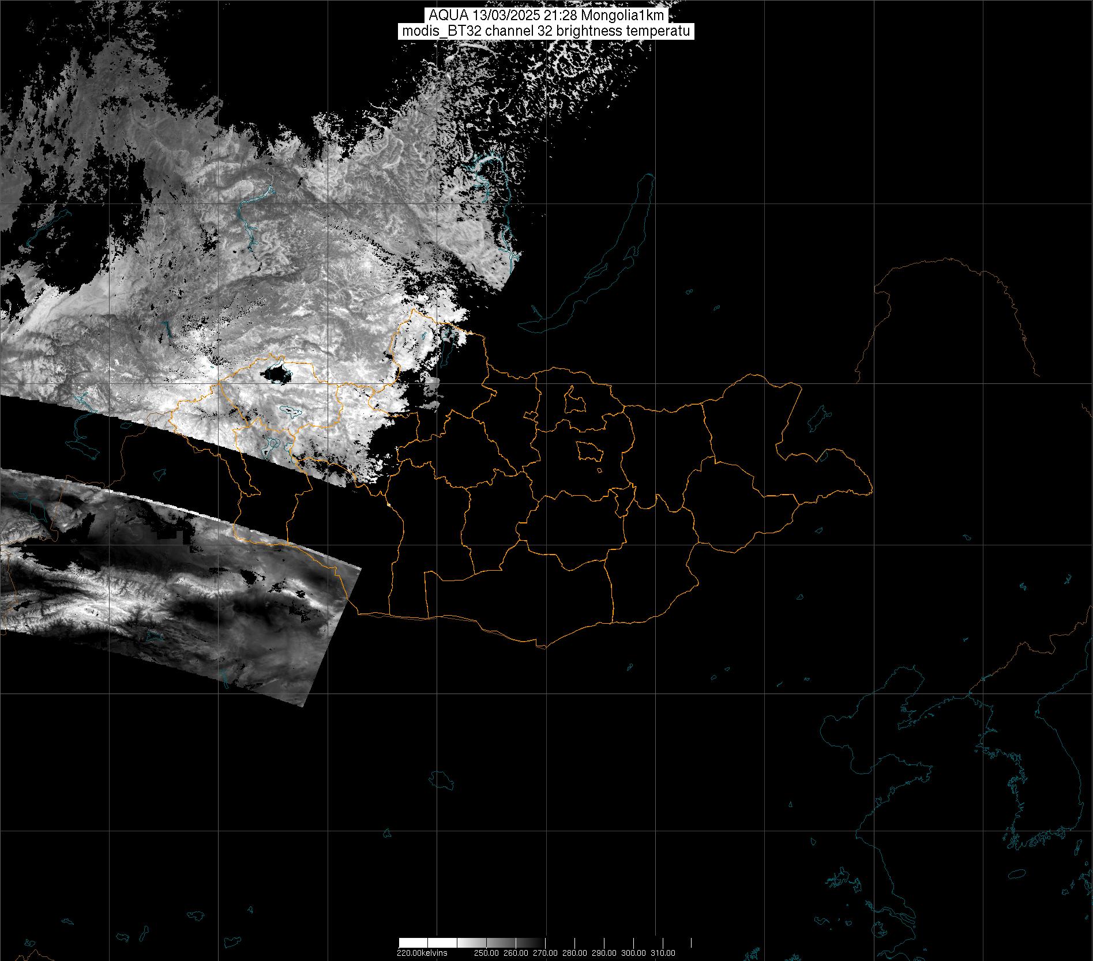Click the 'AQUA 13/03/2025 21:28 Mongolia1km' title line
The width and height of the screenshot is (1093, 961).
pyautogui.click(x=546, y=16)
